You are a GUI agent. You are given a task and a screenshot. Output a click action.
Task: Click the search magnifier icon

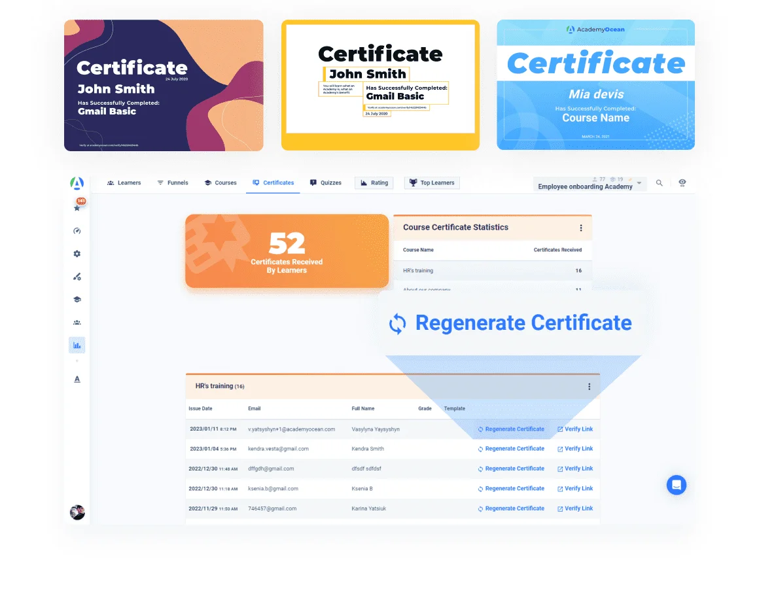(x=660, y=183)
